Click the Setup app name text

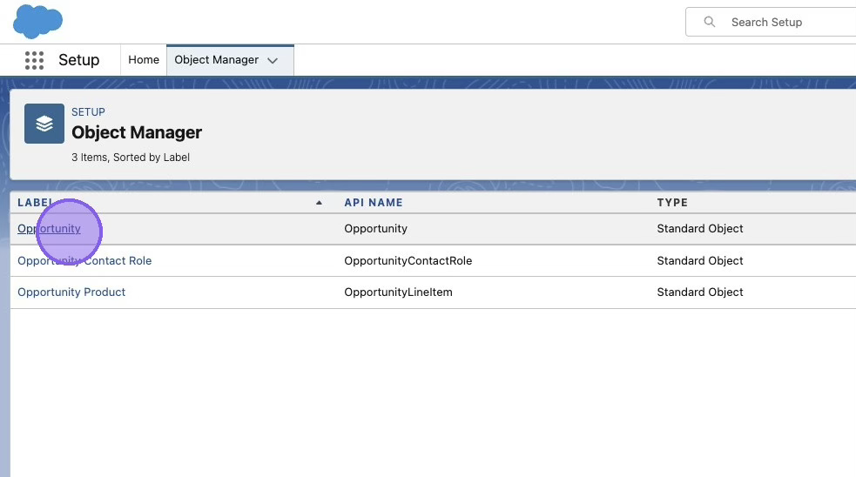point(79,60)
